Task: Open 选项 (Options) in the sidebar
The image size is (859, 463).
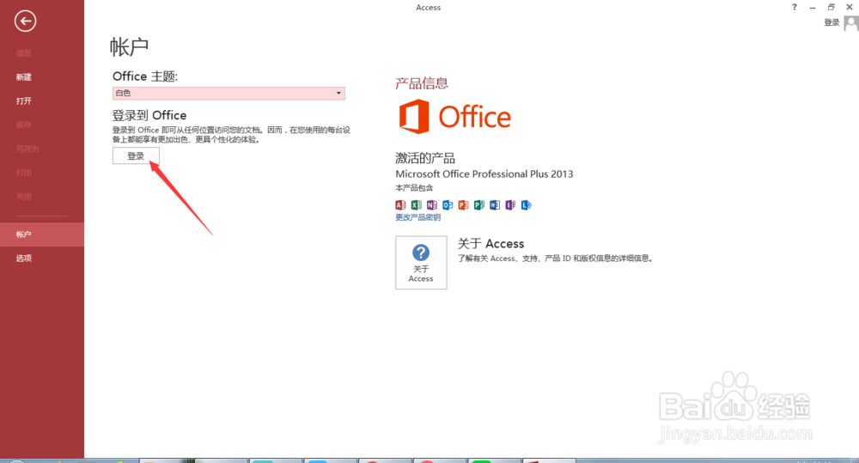Action: click(x=23, y=259)
